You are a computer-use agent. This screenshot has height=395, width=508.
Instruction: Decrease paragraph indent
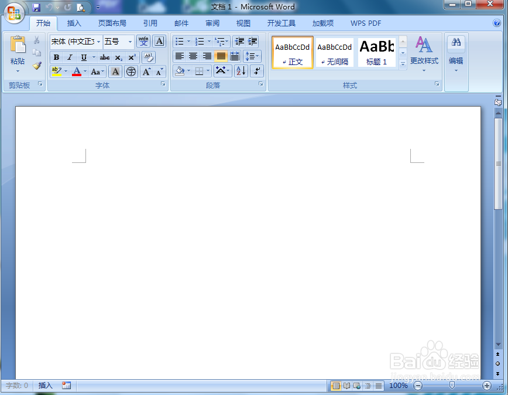coord(239,41)
